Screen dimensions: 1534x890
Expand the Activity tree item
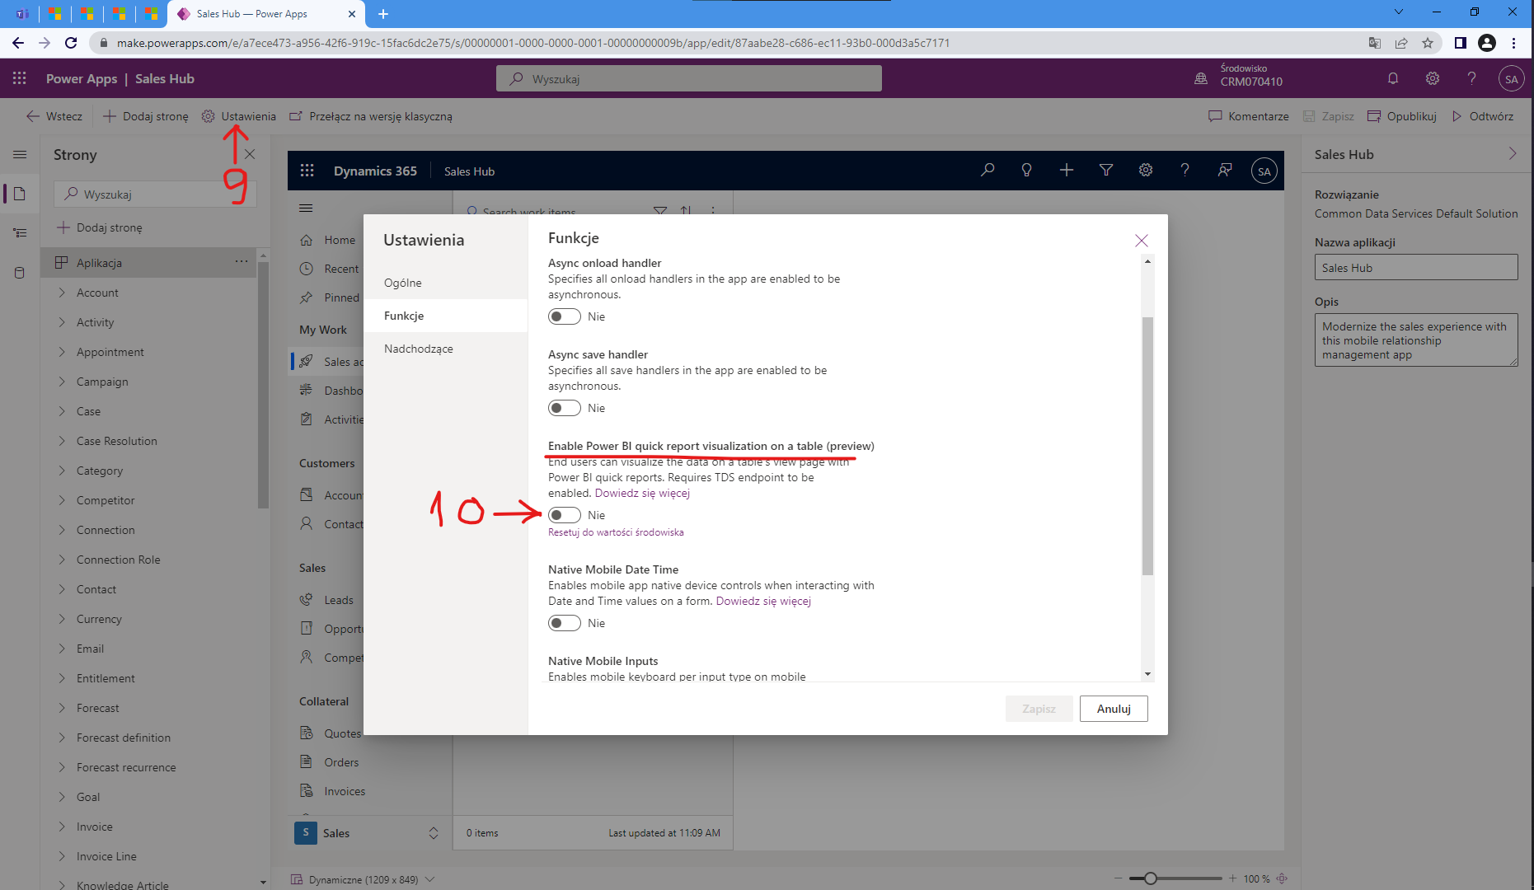click(62, 321)
